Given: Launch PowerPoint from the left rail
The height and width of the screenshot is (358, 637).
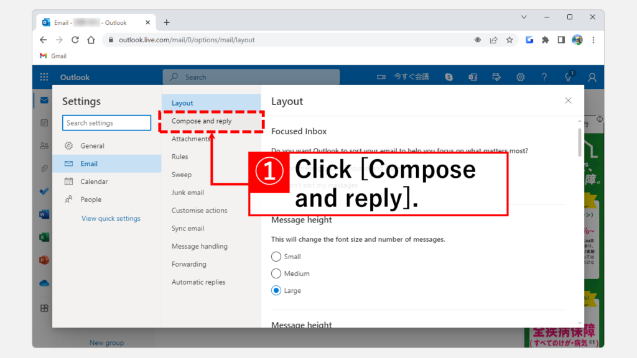Looking at the screenshot, I should pyautogui.click(x=44, y=260).
